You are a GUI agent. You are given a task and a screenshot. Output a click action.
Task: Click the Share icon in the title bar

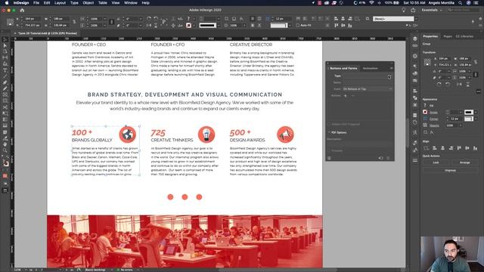coord(413,10)
